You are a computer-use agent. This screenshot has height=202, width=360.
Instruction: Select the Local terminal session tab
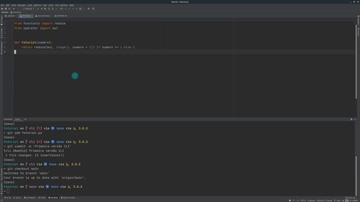(x=17, y=119)
